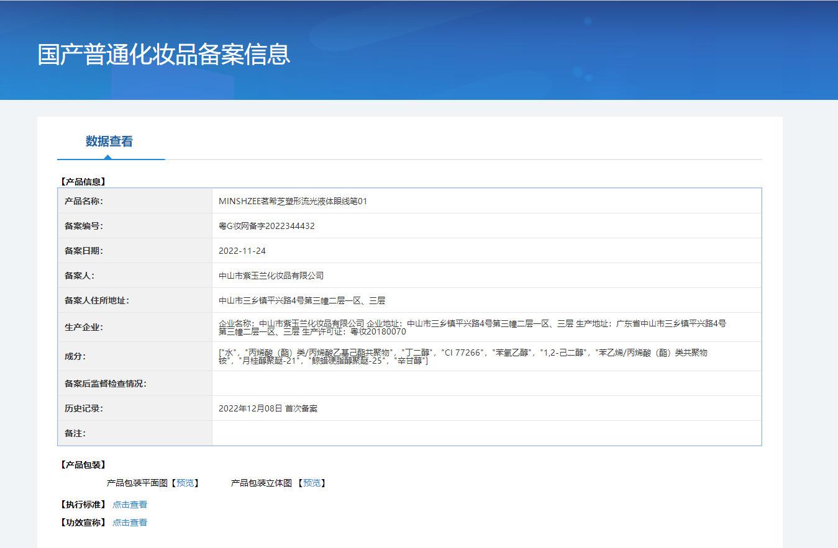Click the 执行标准 label
This screenshot has height=548, width=838.
(83, 505)
